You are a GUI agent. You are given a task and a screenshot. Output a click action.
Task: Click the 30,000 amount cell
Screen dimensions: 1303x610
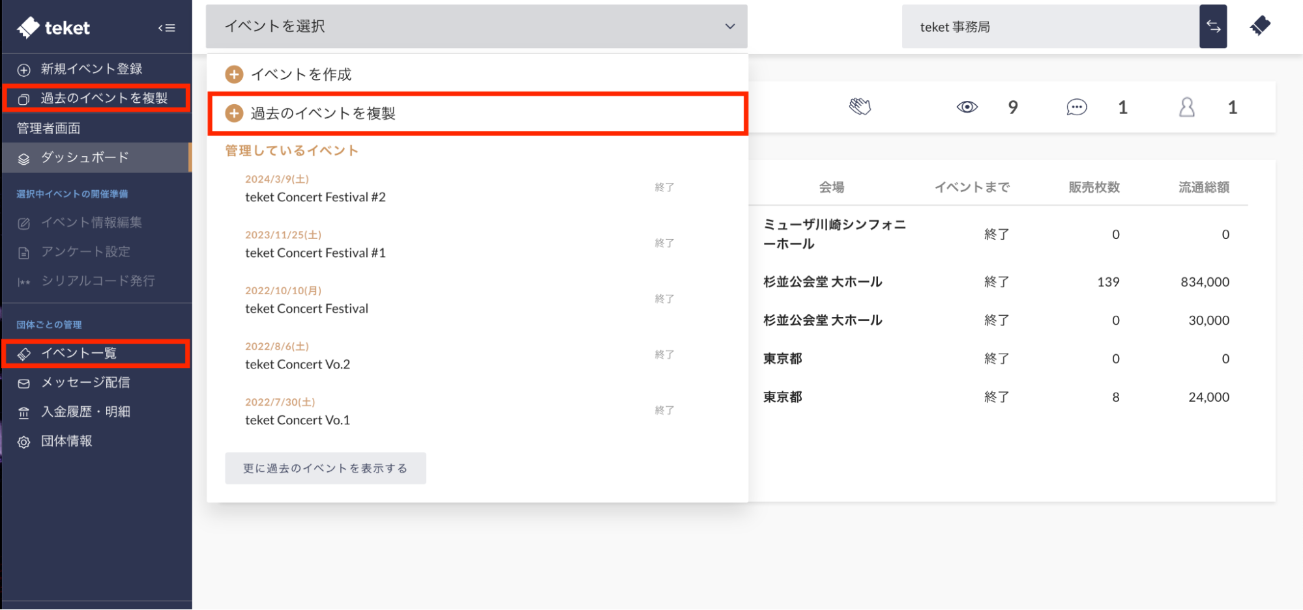click(1208, 320)
